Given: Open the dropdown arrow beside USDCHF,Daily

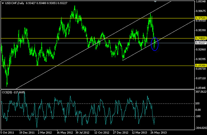Looking at the screenshot, I should coord(3,3).
